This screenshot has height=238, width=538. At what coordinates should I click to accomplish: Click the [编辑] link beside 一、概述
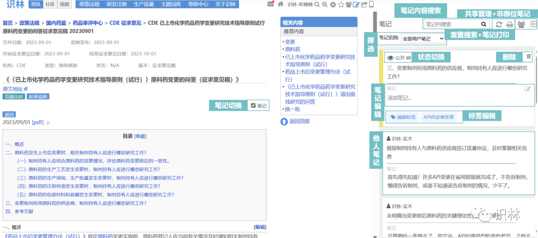tap(260, 227)
